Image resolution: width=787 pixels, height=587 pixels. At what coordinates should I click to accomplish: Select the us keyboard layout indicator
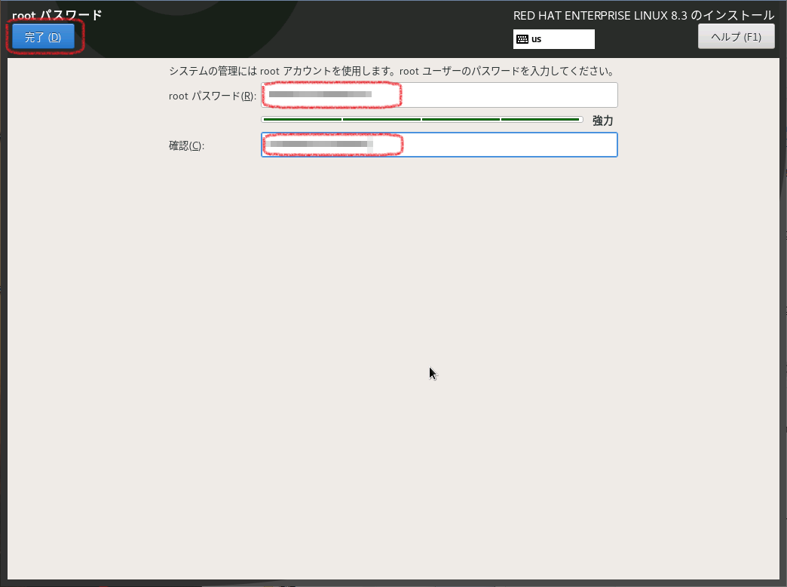(x=553, y=39)
